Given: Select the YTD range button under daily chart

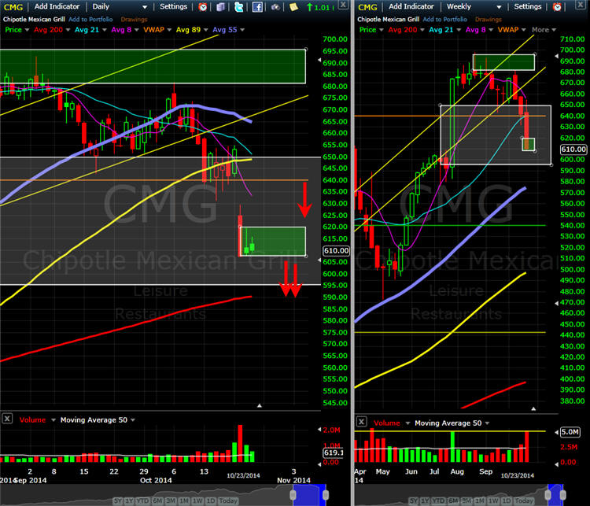Looking at the screenshot, I should point(142,500).
